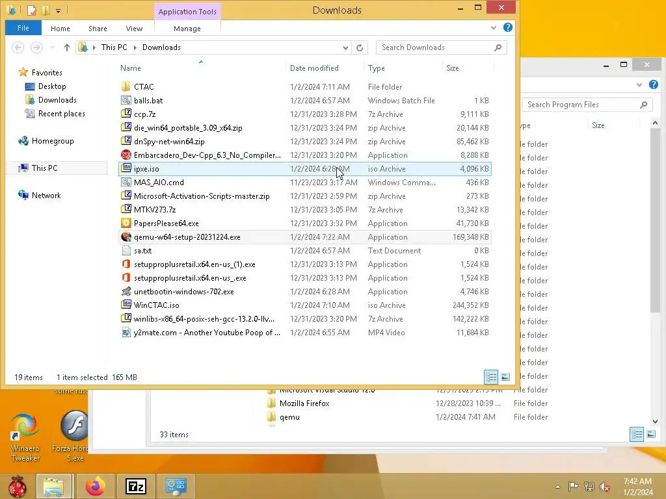Open the recent locations dropdown arrow
Screen dimensions: 666x499
52,47
